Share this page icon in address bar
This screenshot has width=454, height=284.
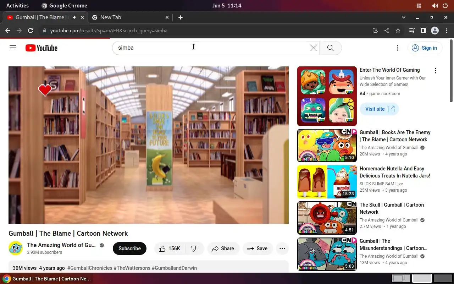pyautogui.click(x=387, y=31)
